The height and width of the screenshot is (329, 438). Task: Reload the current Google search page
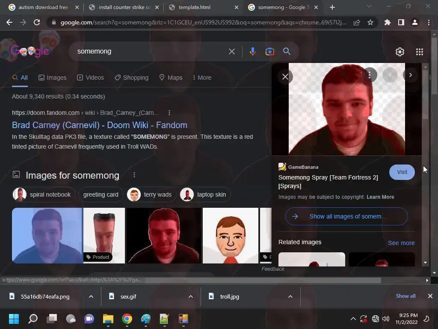tap(37, 22)
